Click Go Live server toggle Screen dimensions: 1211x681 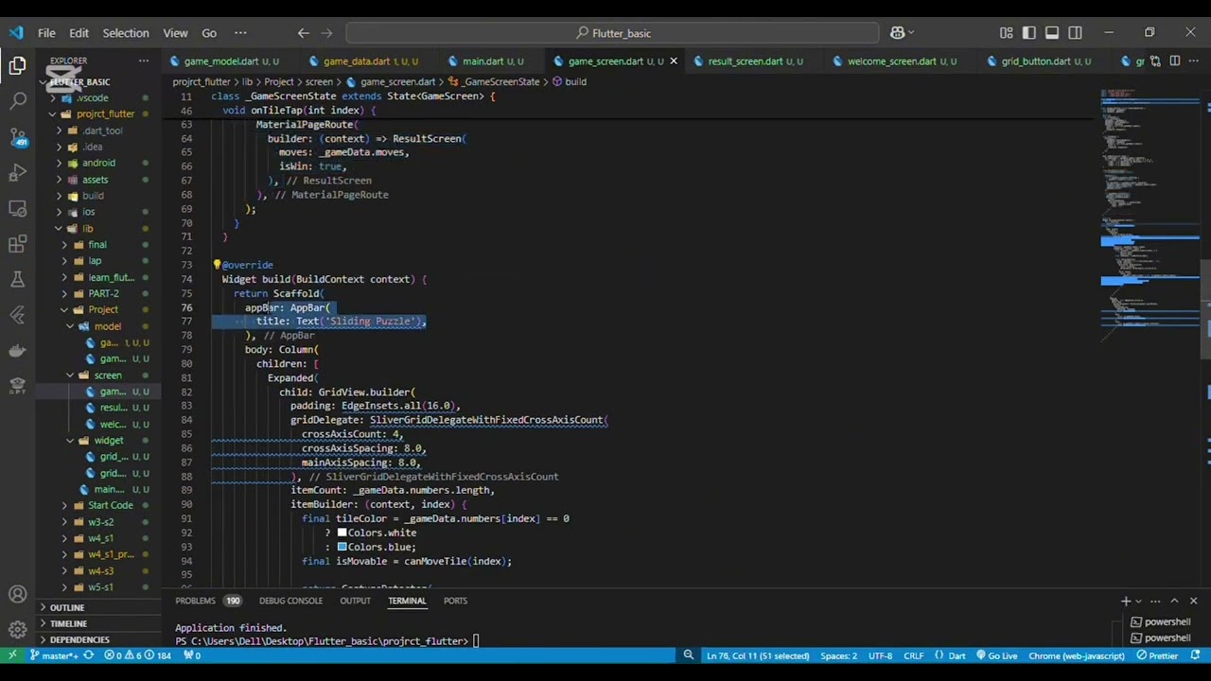click(996, 655)
